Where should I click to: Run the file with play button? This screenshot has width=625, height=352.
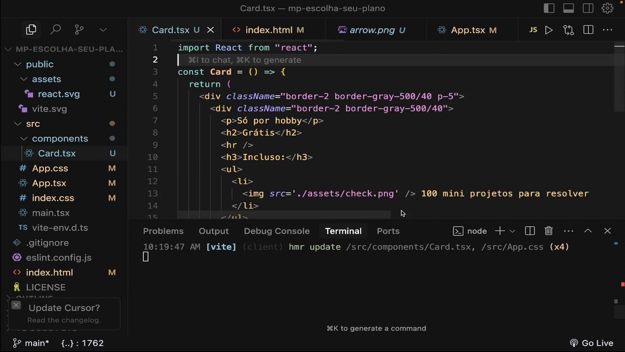click(549, 30)
